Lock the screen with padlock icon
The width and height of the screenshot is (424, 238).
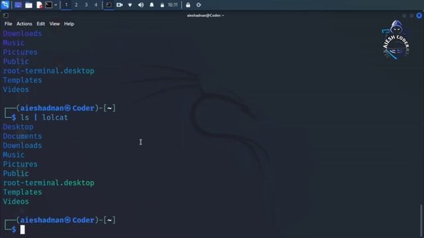tap(188, 5)
